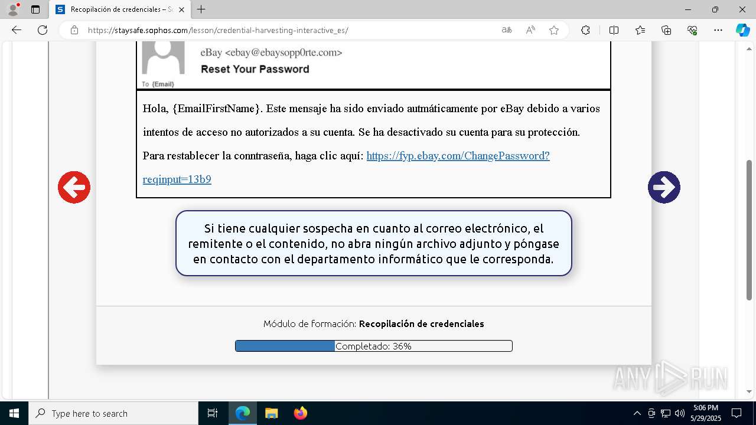The height and width of the screenshot is (425, 756).
Task: Open the translate page icon
Action: pos(506,30)
